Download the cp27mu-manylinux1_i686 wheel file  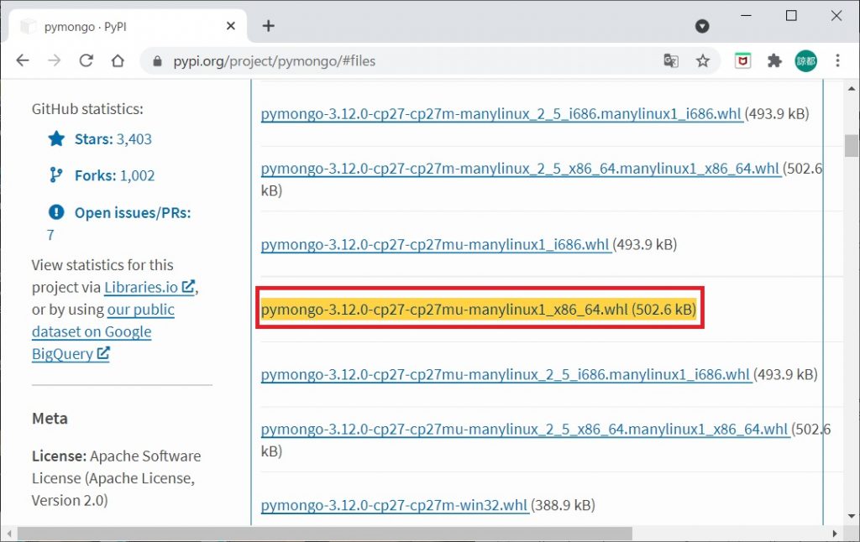434,244
